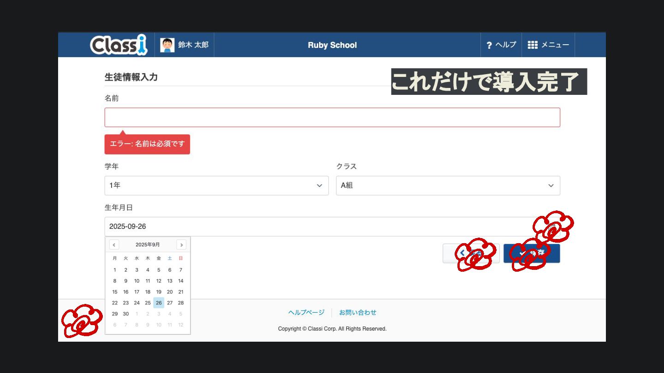Select date 20 in the calendar
664x373 pixels.
point(170,292)
